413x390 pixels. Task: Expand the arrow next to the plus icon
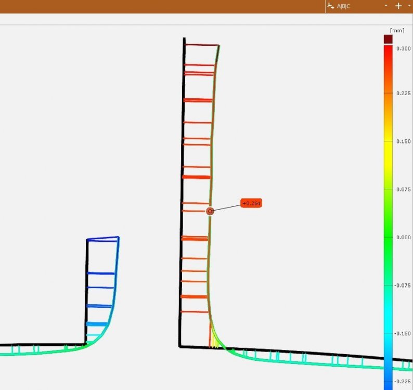tap(408, 6)
